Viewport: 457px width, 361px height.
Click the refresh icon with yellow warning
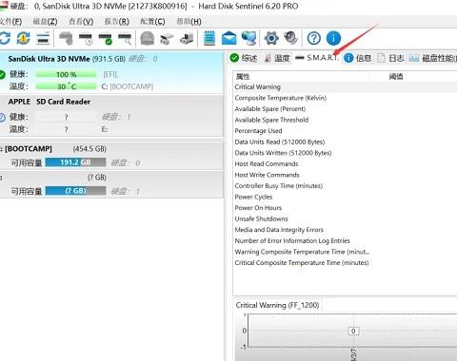(x=24, y=38)
